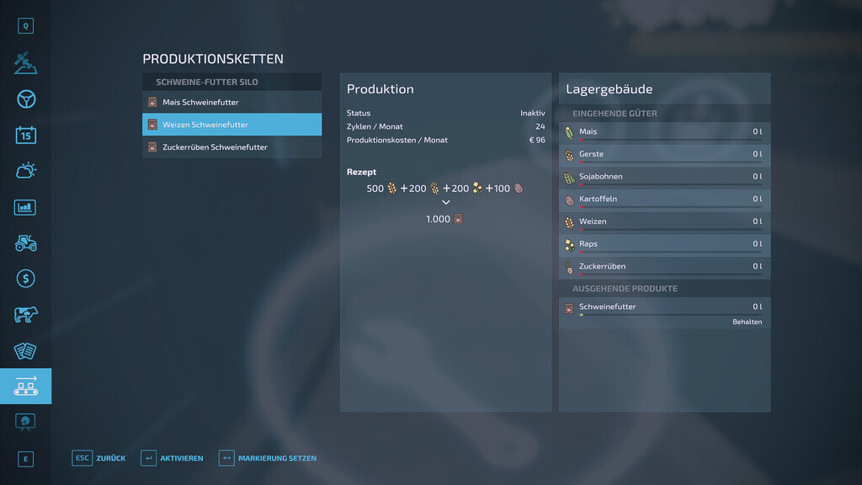Click the Schweinefutter fill level bar
The height and width of the screenshot is (485, 862).
pos(671,315)
